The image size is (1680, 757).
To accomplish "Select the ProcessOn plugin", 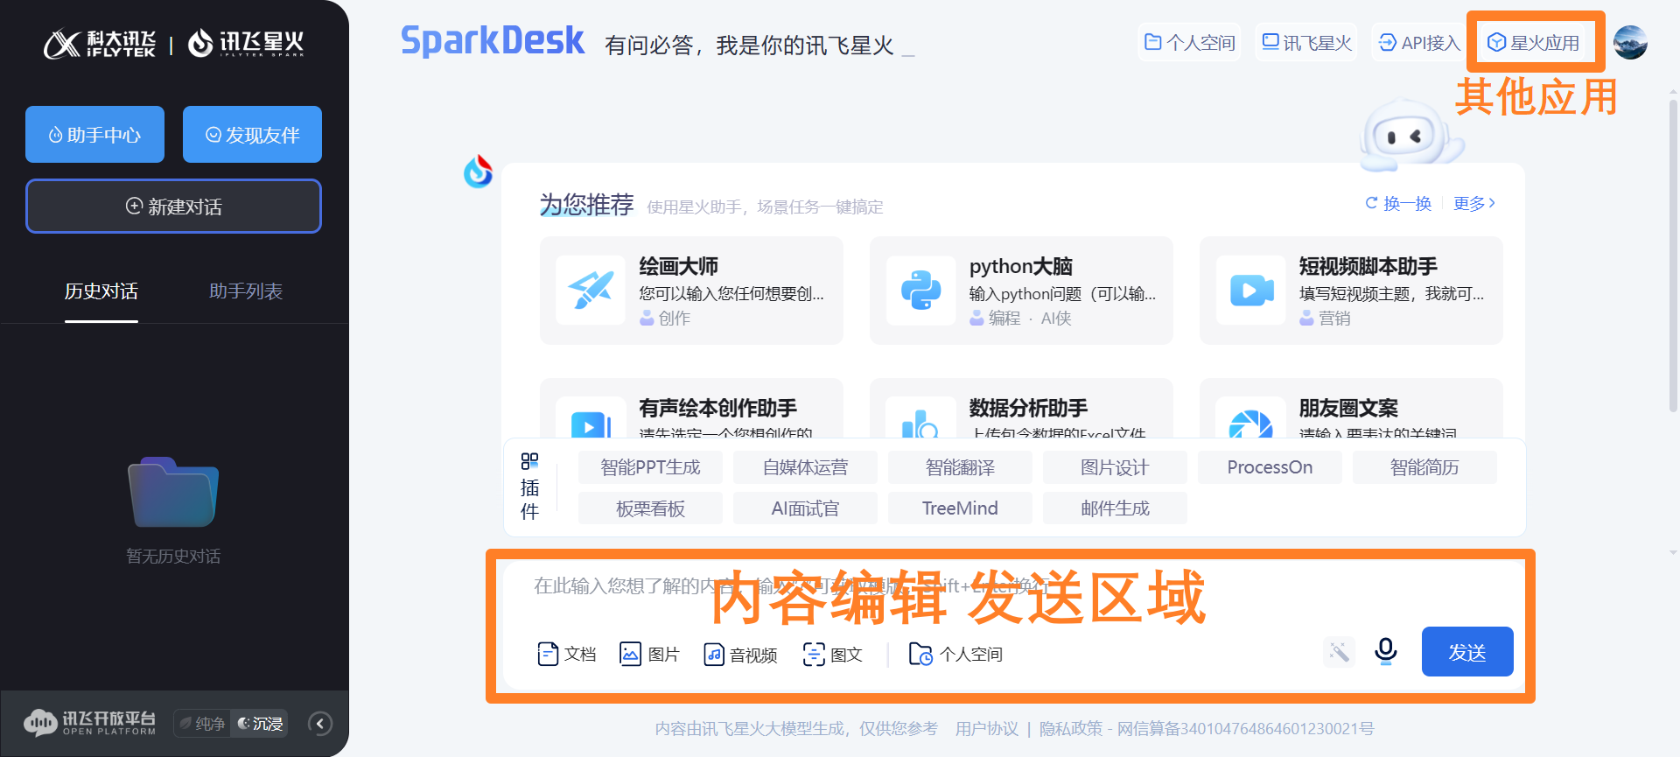I will point(1270,467).
